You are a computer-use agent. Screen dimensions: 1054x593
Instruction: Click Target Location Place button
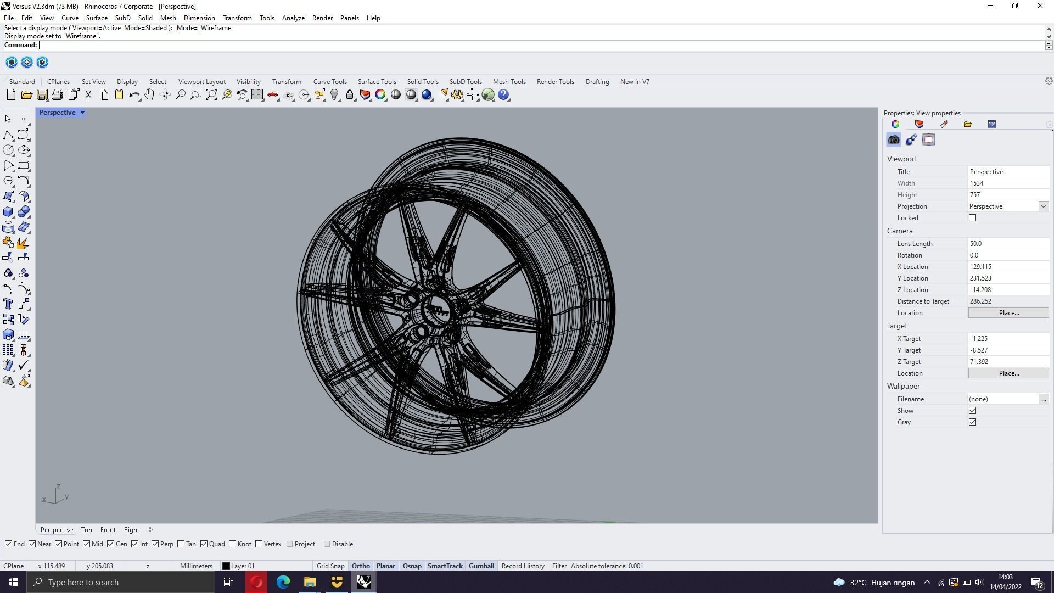coord(1008,373)
